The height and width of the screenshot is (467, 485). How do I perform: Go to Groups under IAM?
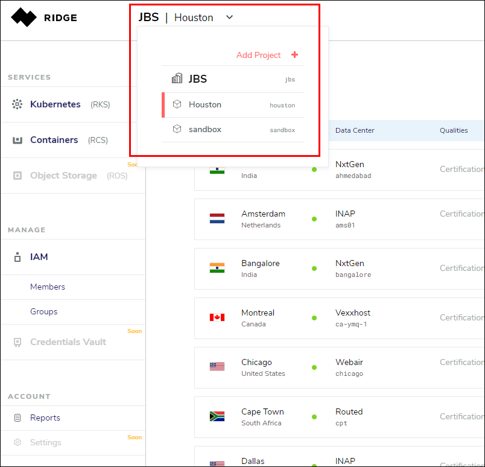(44, 312)
